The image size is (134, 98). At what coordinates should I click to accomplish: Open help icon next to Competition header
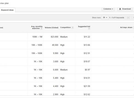[72, 27]
